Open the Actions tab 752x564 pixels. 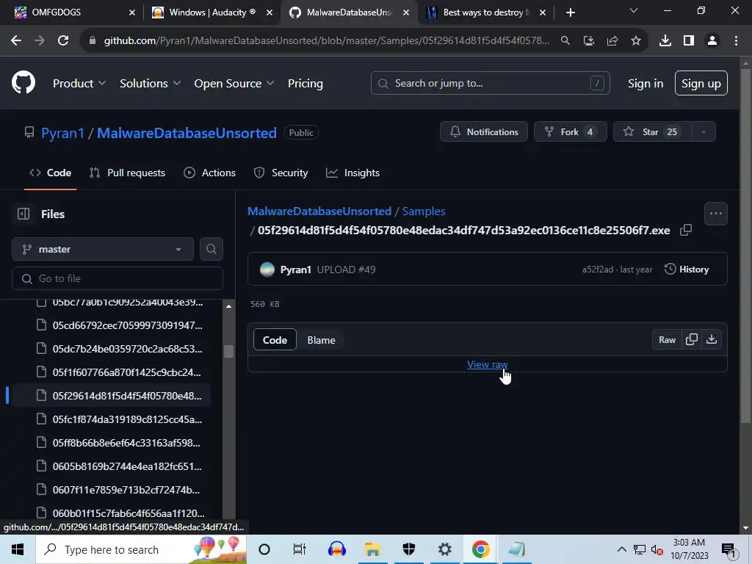pyautogui.click(x=209, y=173)
